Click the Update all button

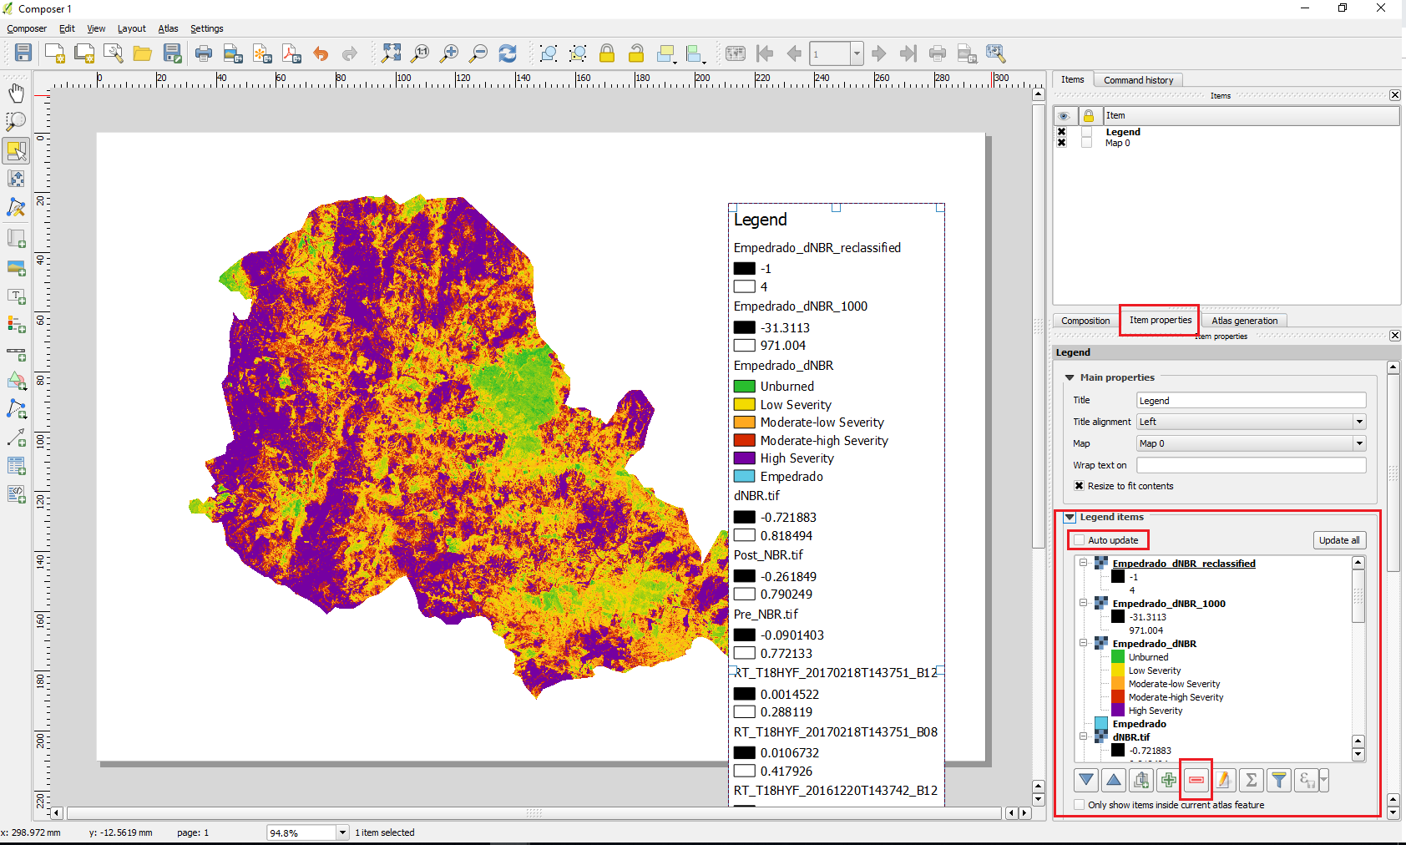tap(1338, 540)
